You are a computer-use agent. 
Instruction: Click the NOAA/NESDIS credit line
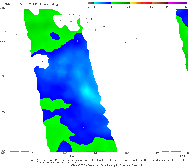pyautogui.click(x=106, y=165)
